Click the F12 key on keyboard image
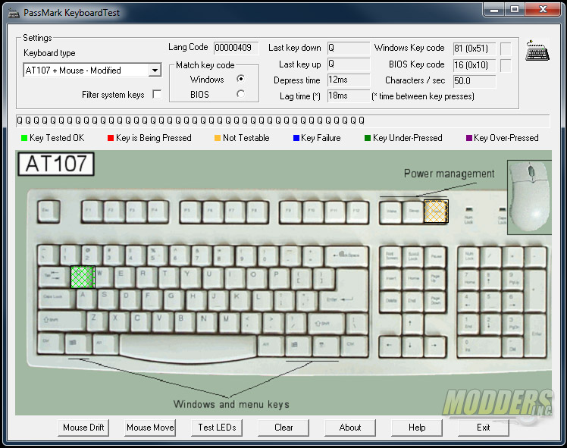Screen dimensions: 567x448 [x=357, y=211]
